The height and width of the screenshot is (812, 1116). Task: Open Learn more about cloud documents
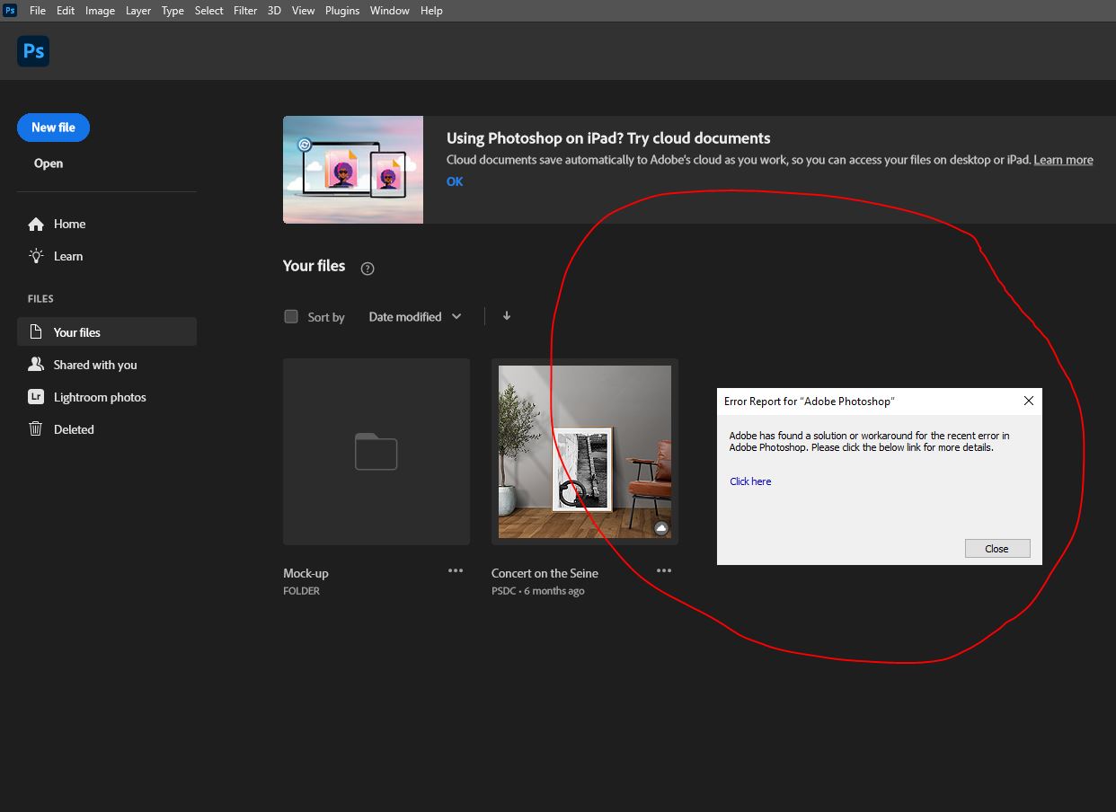pos(1063,160)
